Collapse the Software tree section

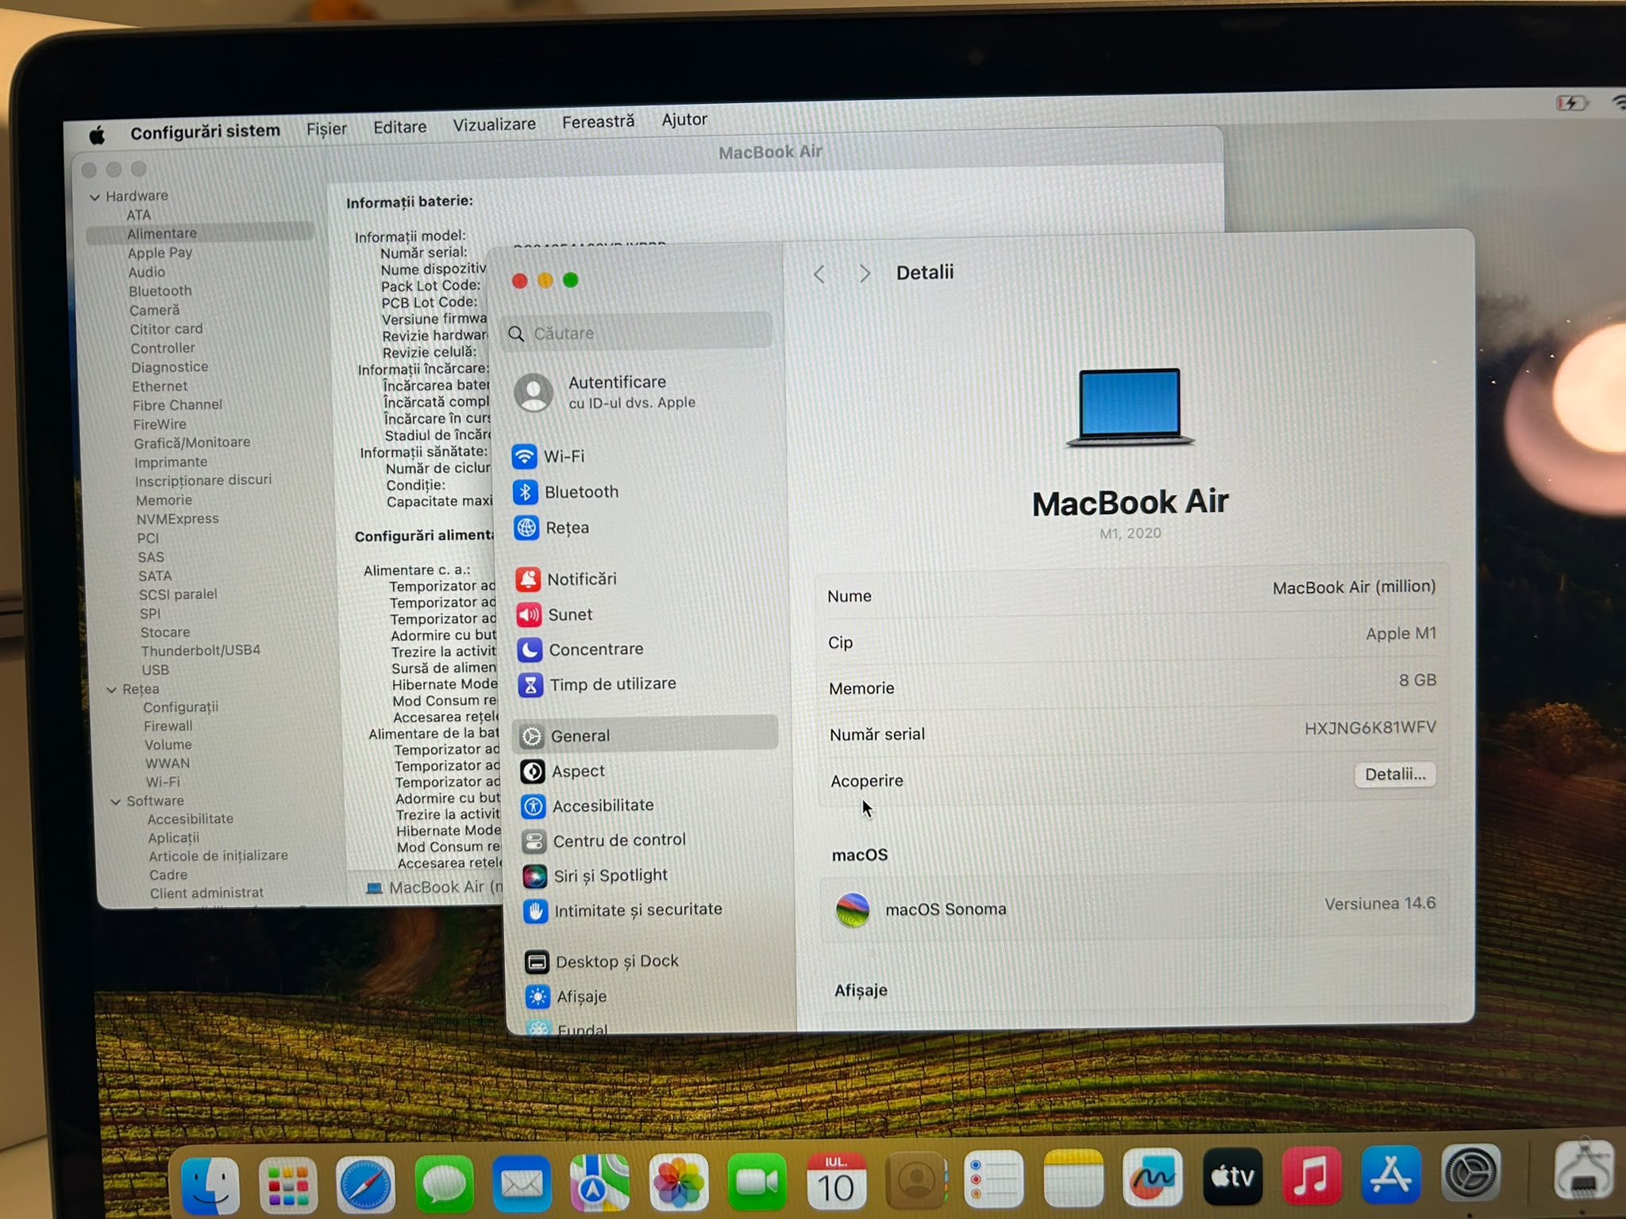[x=115, y=802]
